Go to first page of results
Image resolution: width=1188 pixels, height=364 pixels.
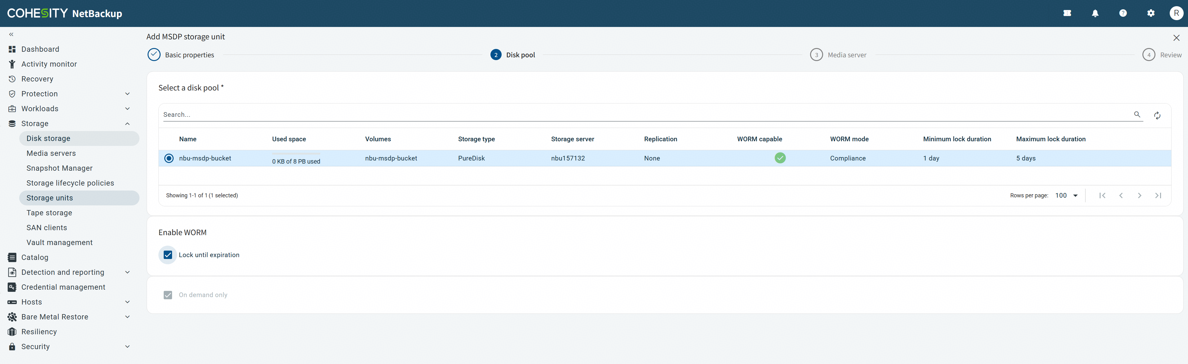click(1102, 195)
